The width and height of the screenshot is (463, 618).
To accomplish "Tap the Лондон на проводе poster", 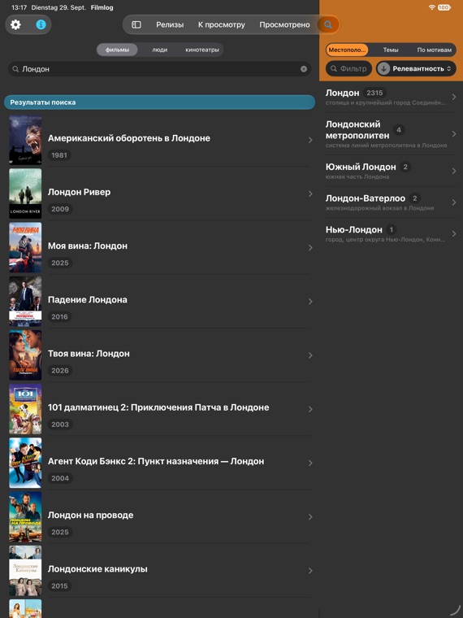I will click(25, 516).
